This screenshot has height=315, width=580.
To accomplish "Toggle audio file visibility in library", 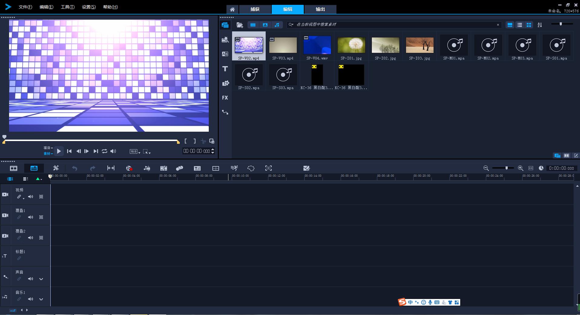I will [277, 25].
